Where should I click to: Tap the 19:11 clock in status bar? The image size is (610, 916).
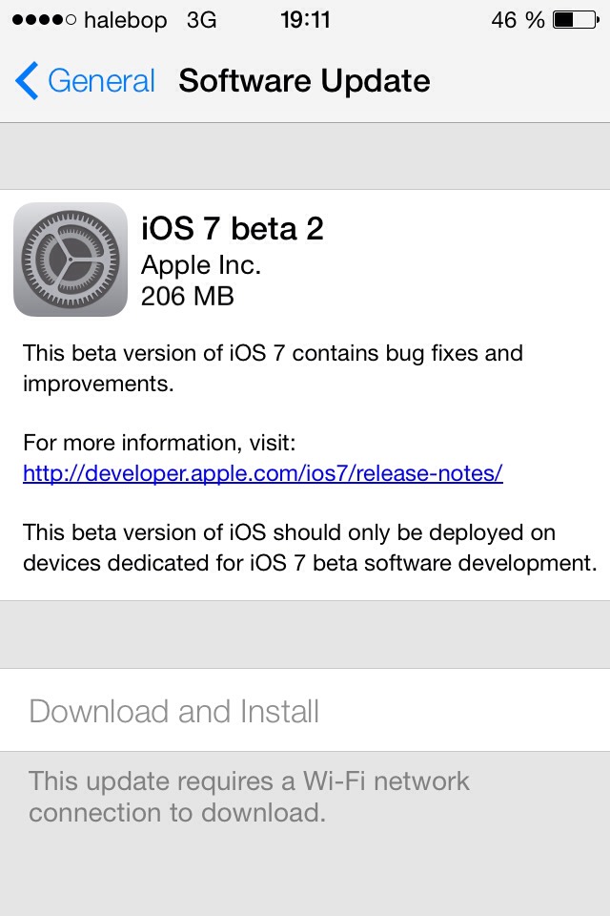tap(304, 20)
